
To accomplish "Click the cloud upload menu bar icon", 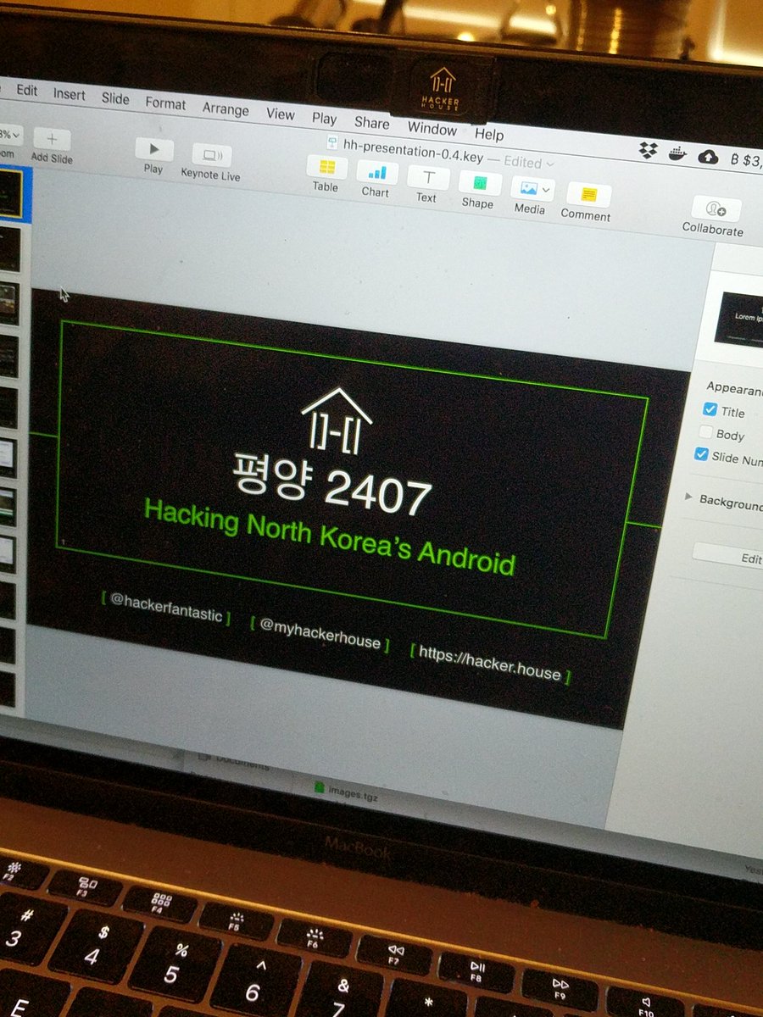I will pos(708,156).
